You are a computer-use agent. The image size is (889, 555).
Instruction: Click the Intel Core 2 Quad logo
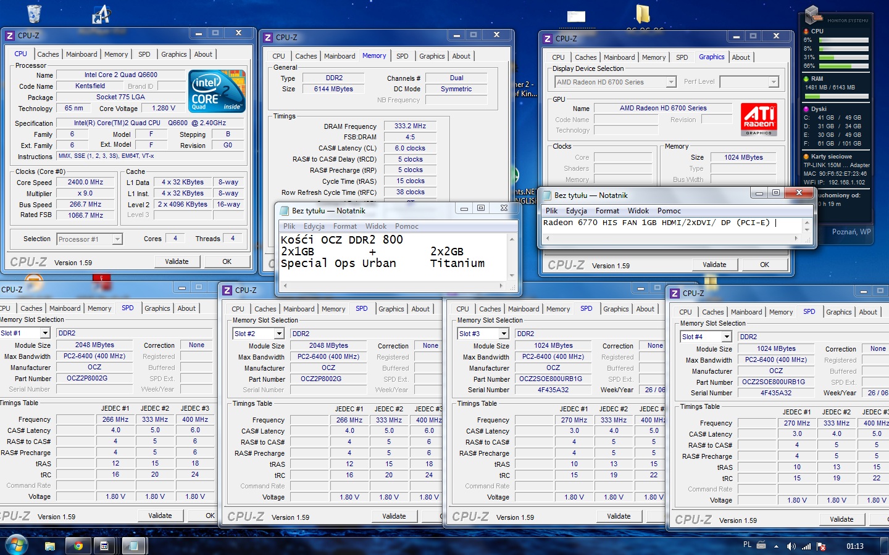click(217, 91)
